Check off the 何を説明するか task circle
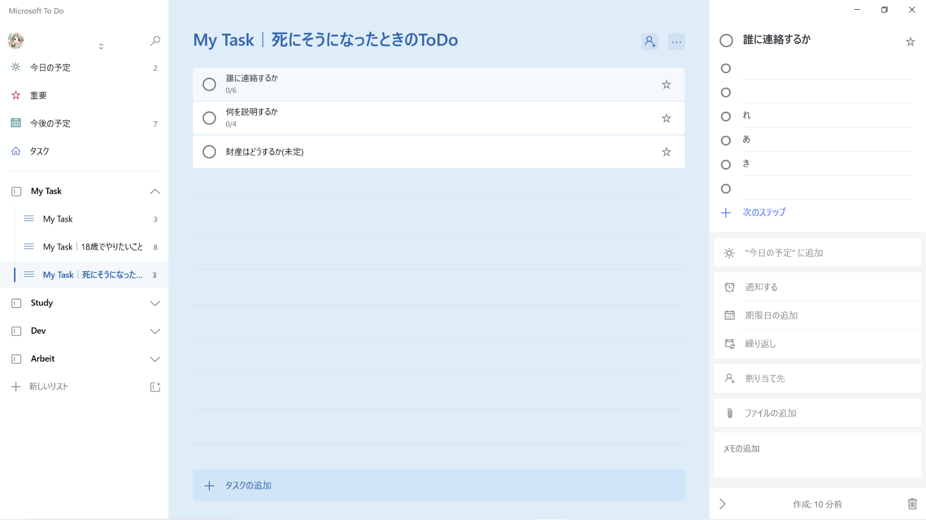The width and height of the screenshot is (926, 520). pos(209,118)
